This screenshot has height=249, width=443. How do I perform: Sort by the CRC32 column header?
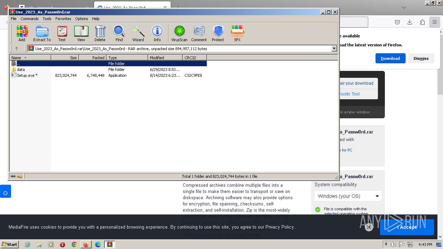[195, 57]
